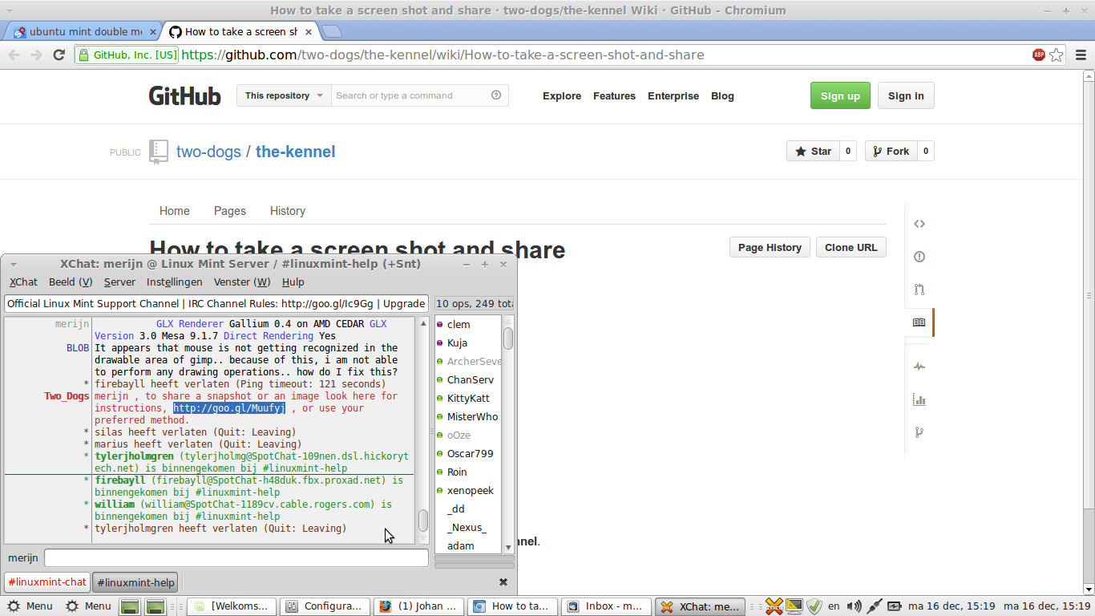The height and width of the screenshot is (616, 1095).
Task: Open Explore in GitHub header
Action: point(562,95)
